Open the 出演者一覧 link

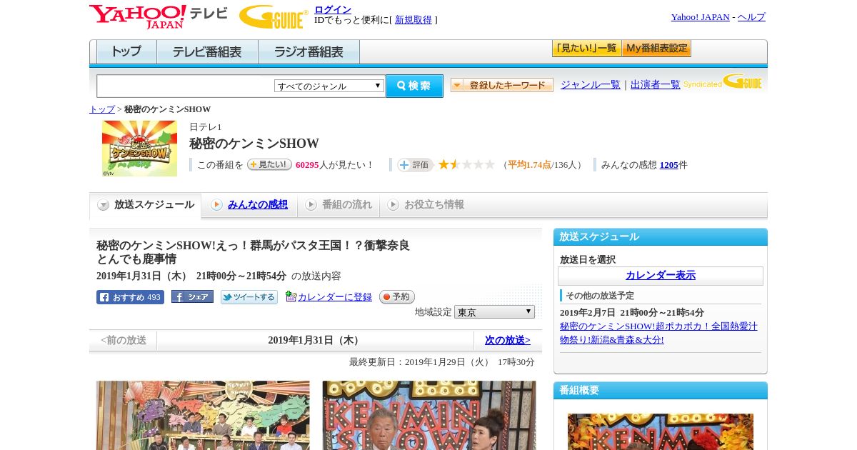pos(656,85)
